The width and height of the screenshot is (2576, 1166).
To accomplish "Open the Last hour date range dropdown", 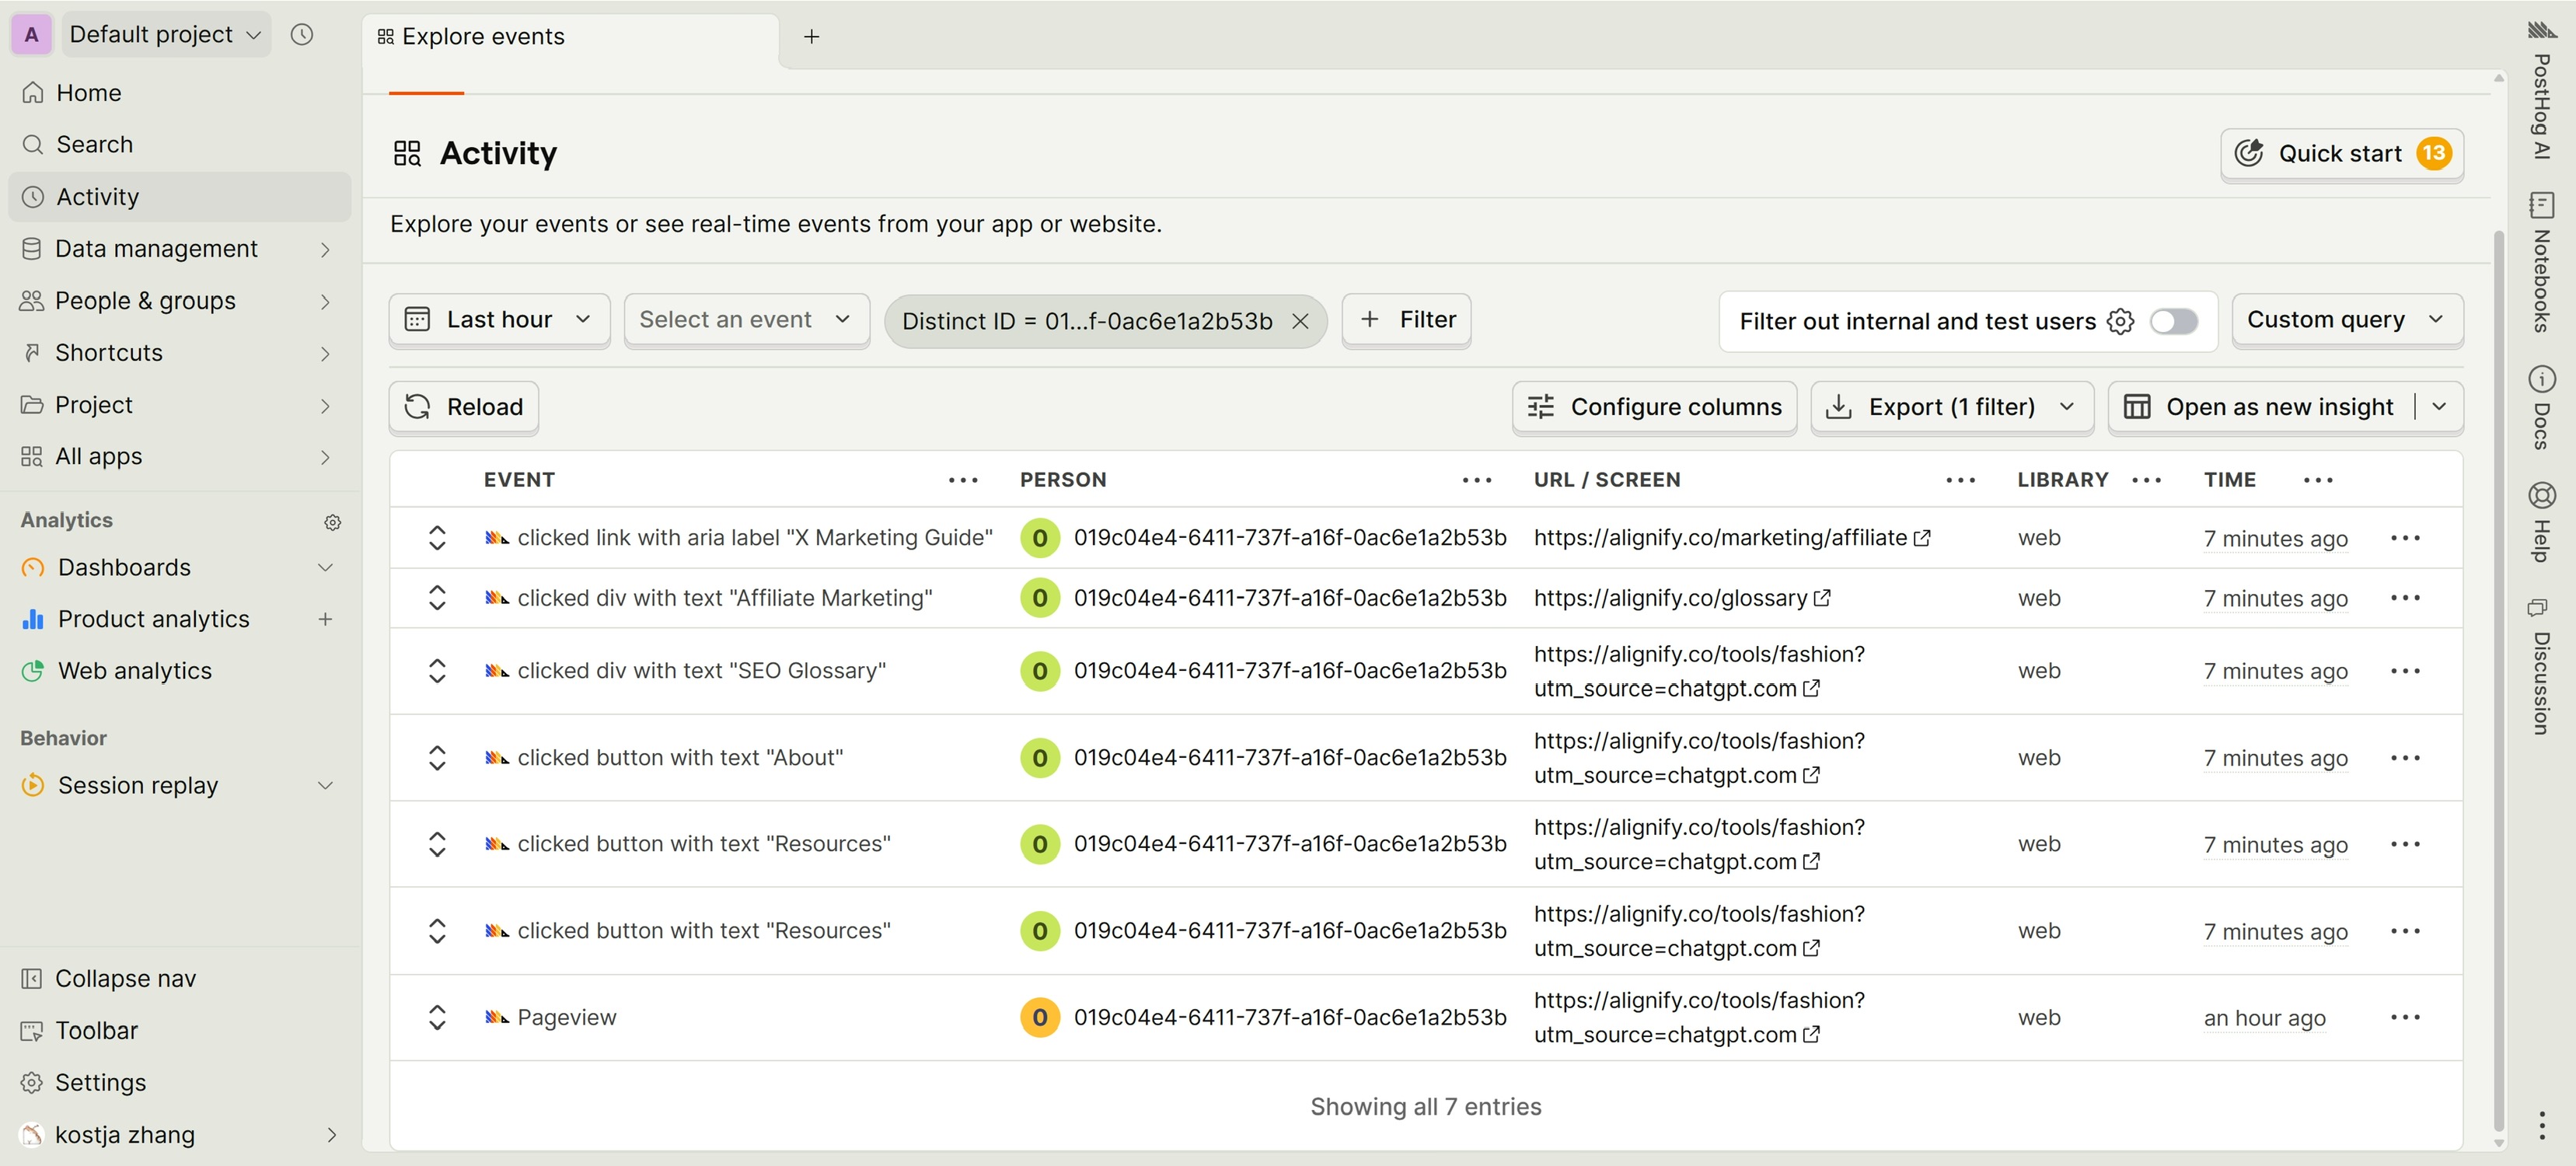I will (x=499, y=320).
